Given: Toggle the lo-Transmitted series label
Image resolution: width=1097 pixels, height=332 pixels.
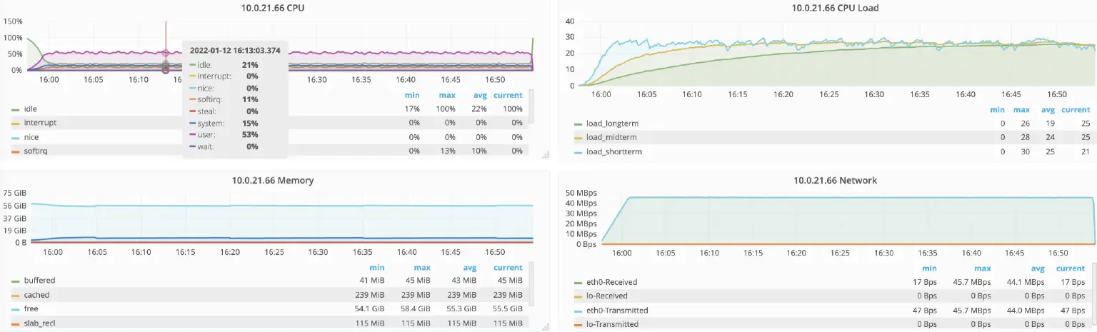Looking at the screenshot, I should click(x=607, y=325).
